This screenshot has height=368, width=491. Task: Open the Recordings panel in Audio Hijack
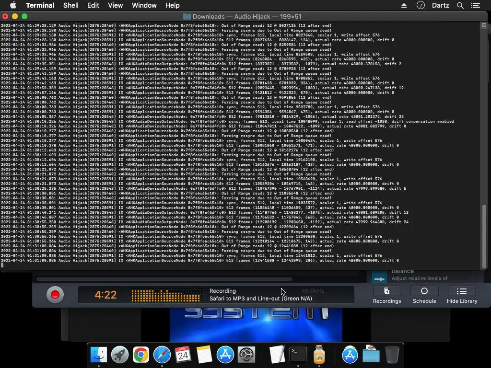(x=387, y=295)
